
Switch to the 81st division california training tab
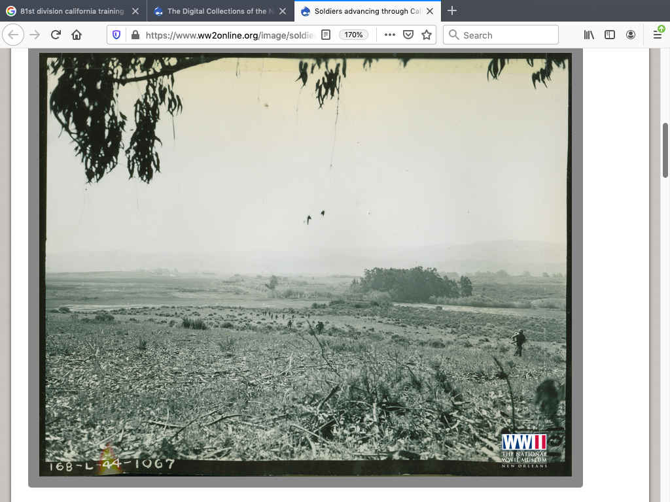(71, 11)
